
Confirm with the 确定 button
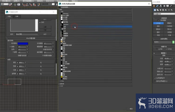(131, 109)
